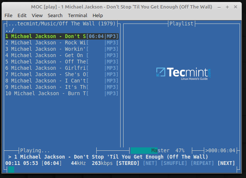Select track 3 Workin' row
The width and height of the screenshot is (246, 178).
(62, 49)
